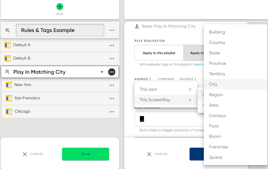Click the green Save button
The width and height of the screenshot is (268, 169).
click(x=86, y=154)
